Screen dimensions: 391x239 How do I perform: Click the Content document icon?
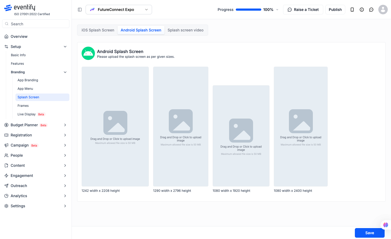point(6,165)
